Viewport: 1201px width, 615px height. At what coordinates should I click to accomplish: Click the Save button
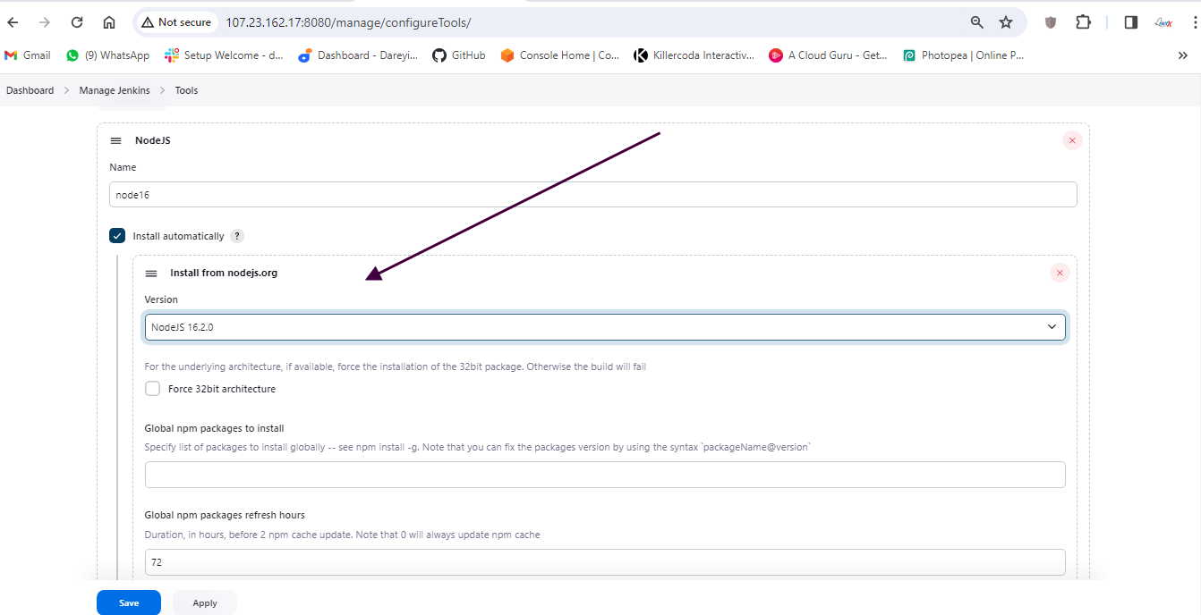(129, 602)
